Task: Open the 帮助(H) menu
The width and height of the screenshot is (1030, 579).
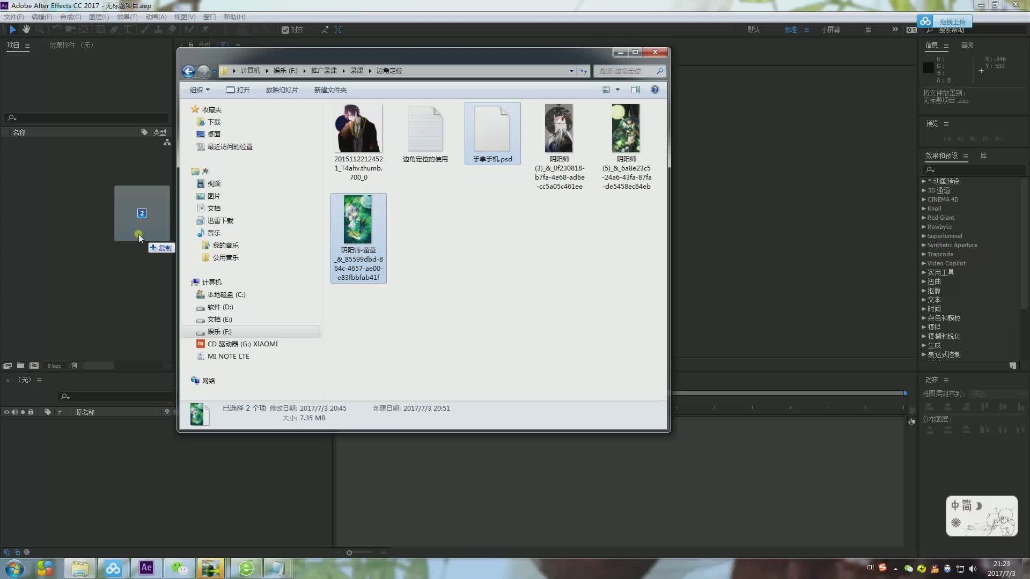Action: 234,17
